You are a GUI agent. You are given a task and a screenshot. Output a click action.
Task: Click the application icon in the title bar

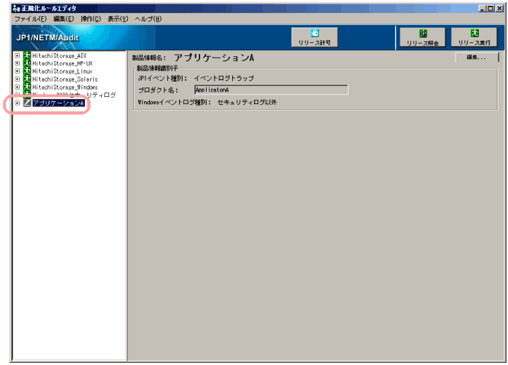(16, 9)
